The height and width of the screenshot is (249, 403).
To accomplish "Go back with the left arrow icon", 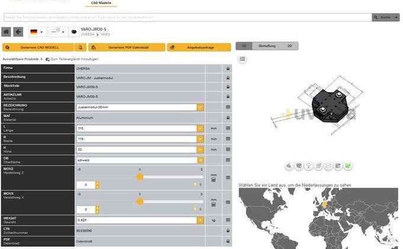I will (18, 32).
